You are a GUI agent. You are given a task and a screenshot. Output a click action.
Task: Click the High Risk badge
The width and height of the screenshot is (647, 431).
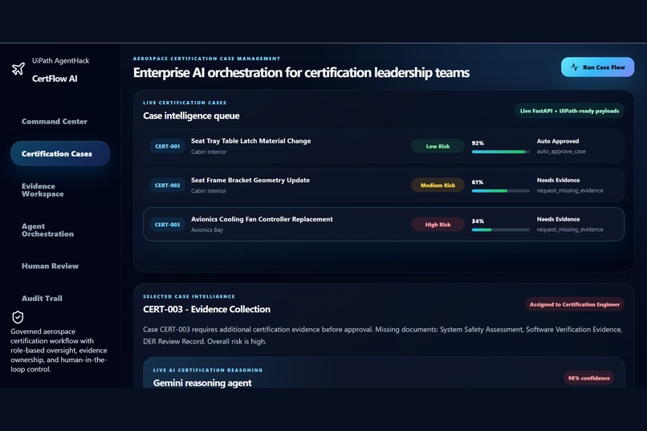[x=437, y=225]
